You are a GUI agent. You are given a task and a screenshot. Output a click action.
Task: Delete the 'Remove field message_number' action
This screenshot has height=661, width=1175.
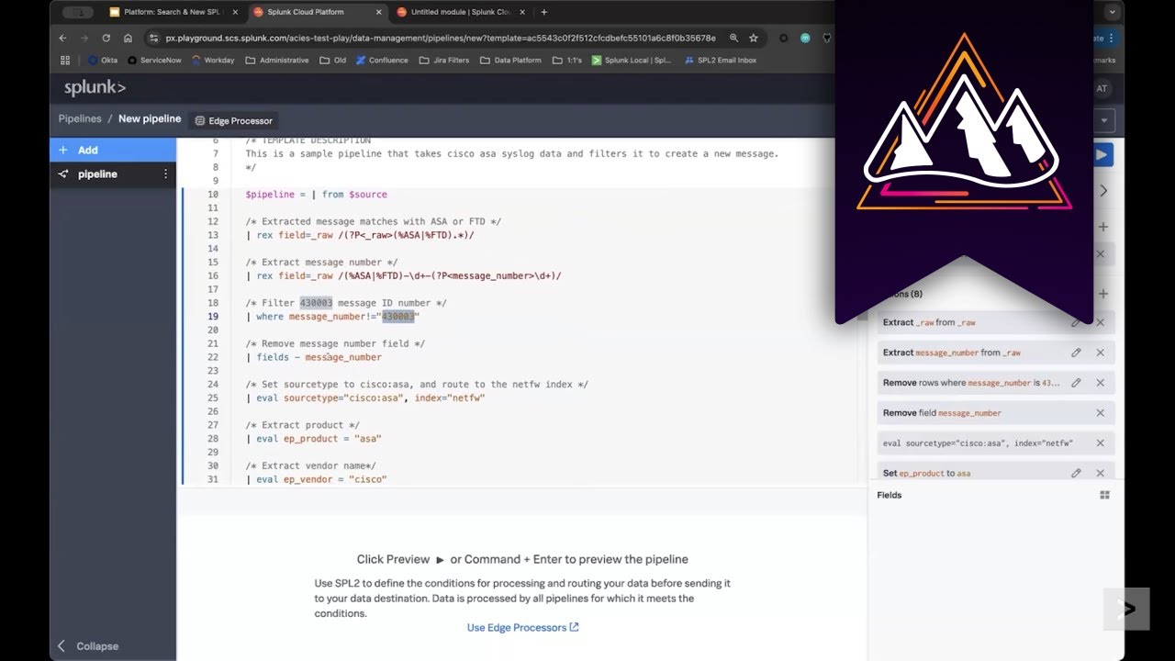click(x=1100, y=413)
